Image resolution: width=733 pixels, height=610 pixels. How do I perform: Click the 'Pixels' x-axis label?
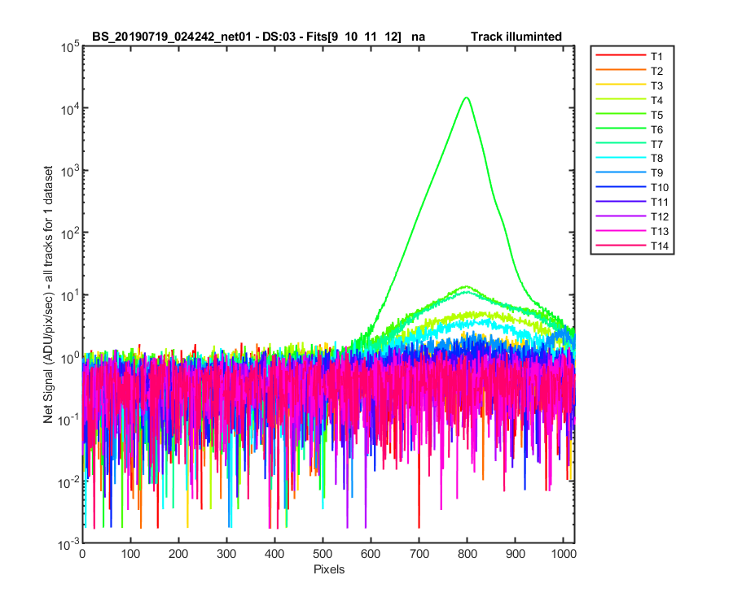click(329, 569)
